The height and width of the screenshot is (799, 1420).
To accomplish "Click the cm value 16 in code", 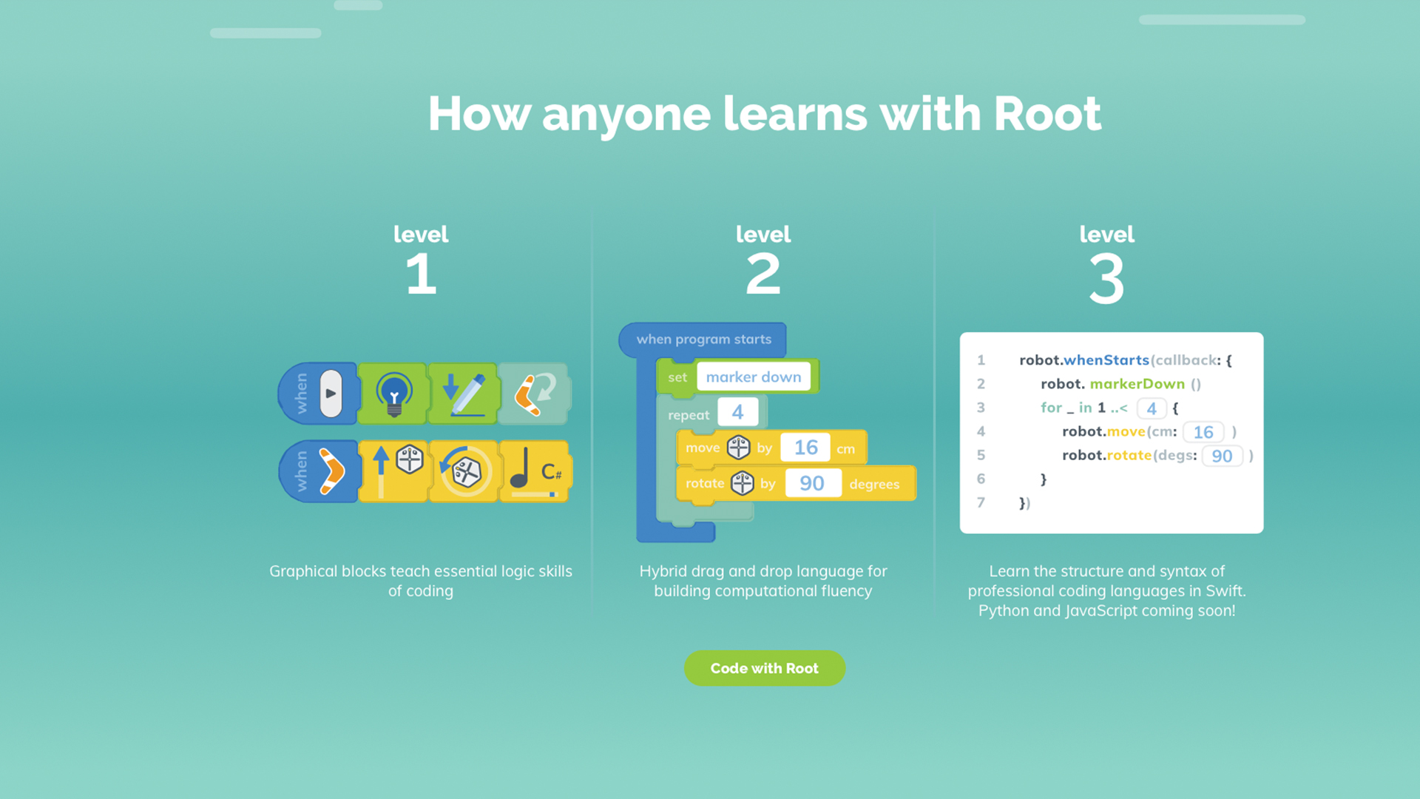I will coord(1203,432).
